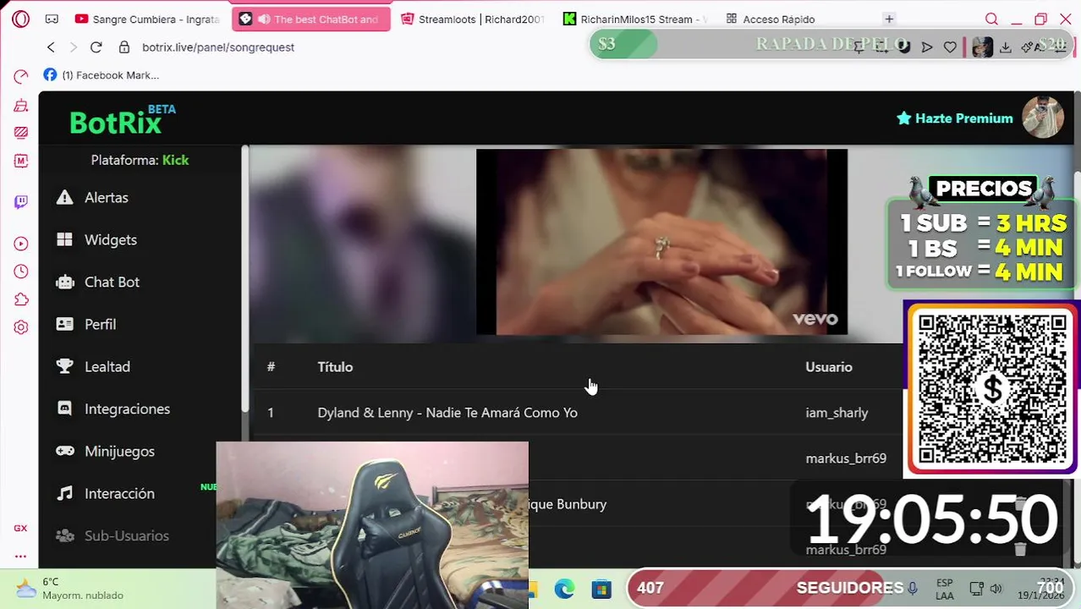This screenshot has width=1081, height=609.
Task: Launch Microsoft Store from taskbar
Action: 601,589
